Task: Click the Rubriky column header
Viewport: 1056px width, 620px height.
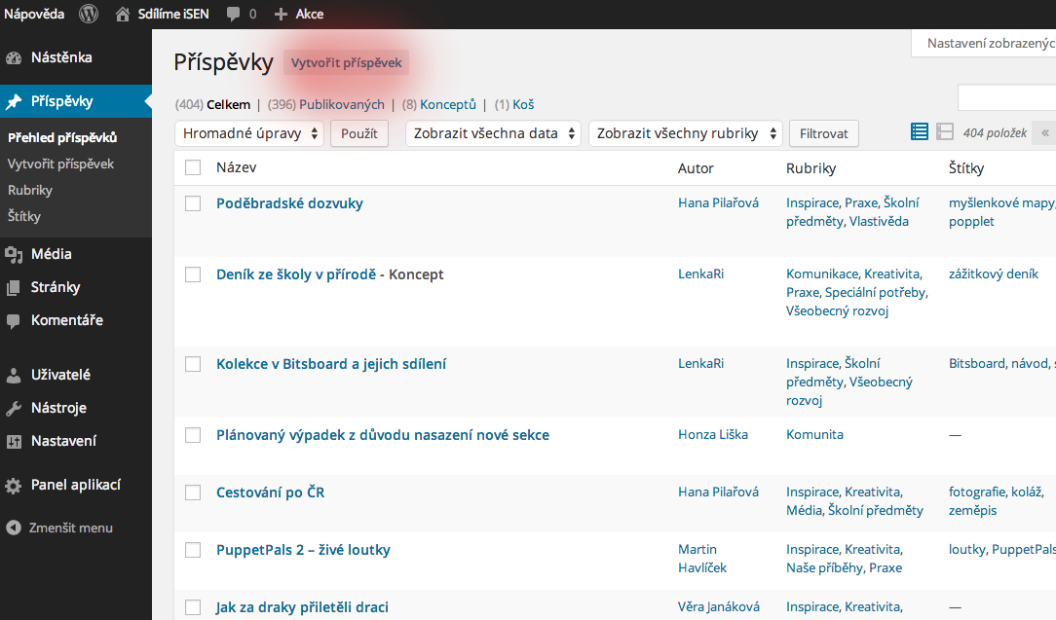Action: click(x=811, y=168)
